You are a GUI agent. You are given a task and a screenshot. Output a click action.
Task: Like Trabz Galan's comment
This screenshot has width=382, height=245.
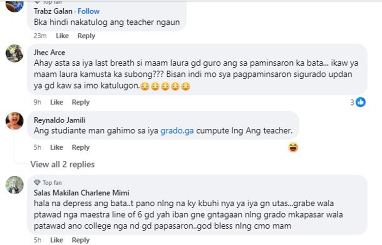click(x=62, y=36)
